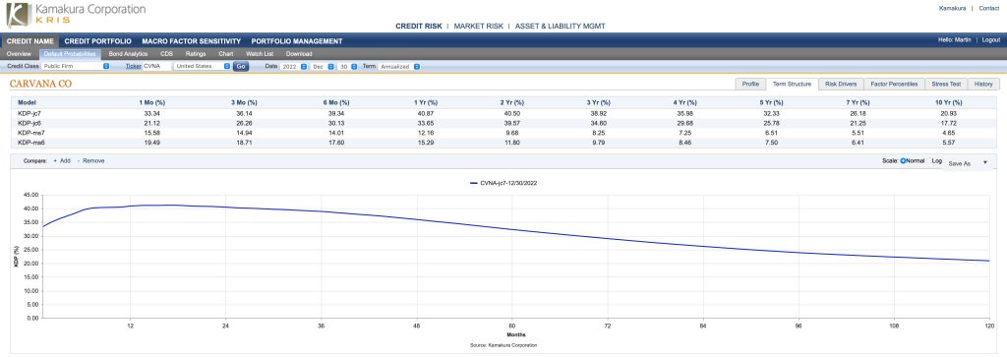
Task: Switch to the Stress Test tab
Action: point(945,85)
